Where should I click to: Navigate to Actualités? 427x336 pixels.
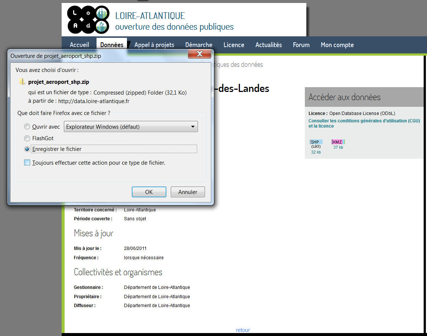click(x=268, y=45)
